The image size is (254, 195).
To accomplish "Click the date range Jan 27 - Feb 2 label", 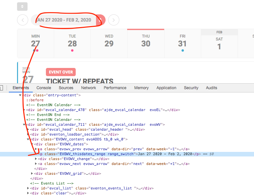I will (64, 20).
